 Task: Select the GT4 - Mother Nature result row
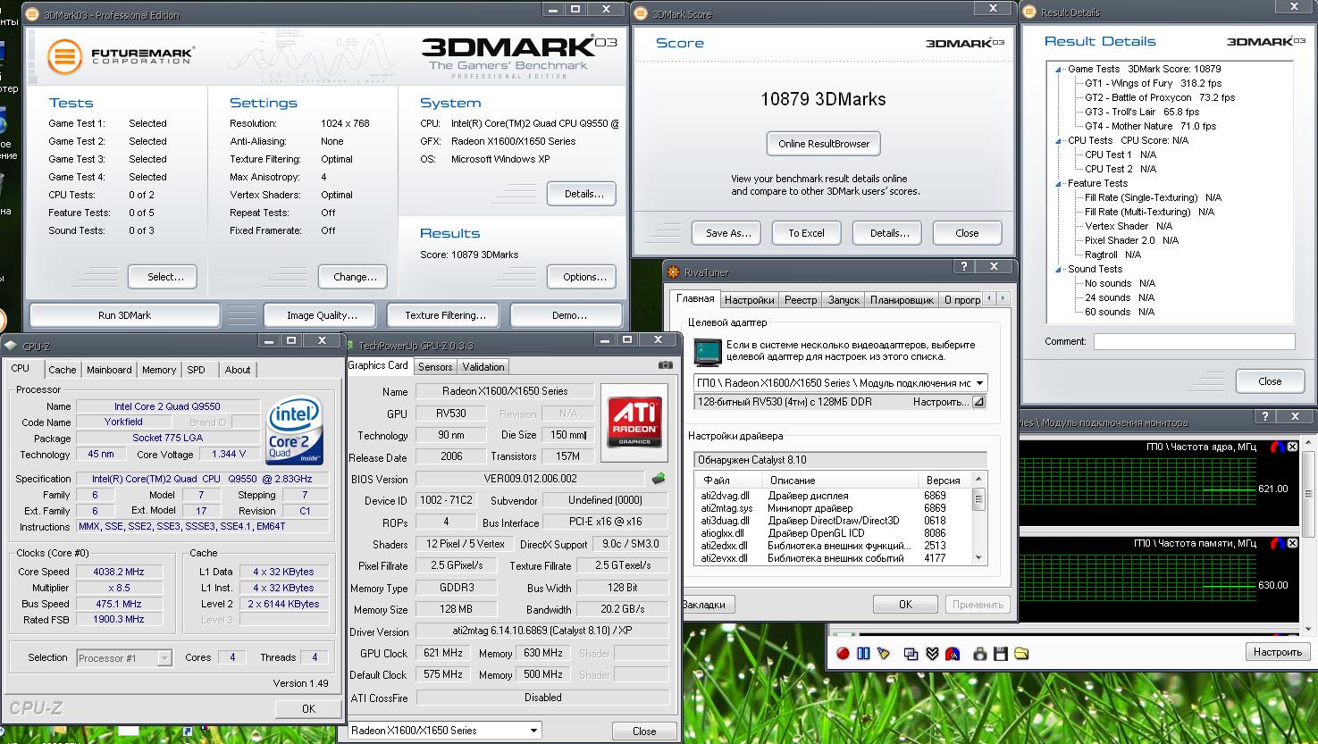pos(1150,126)
